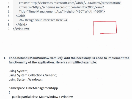The width and height of the screenshot is (132, 99).
Task: Click 'public partial class MainWindow' line
Action: pos(42,97)
